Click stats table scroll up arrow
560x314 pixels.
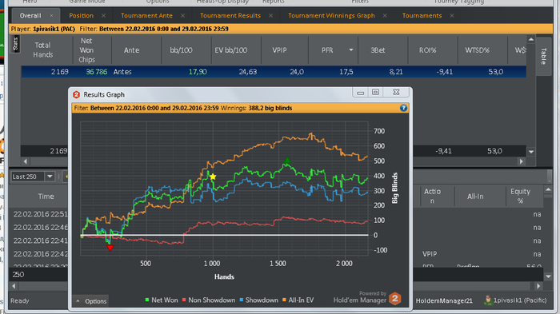(x=531, y=39)
